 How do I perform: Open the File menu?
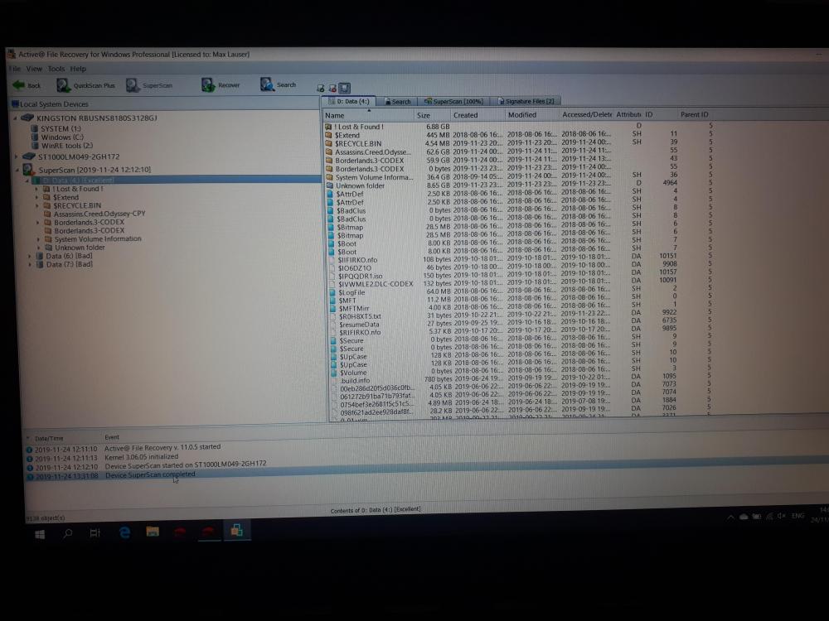coord(15,69)
